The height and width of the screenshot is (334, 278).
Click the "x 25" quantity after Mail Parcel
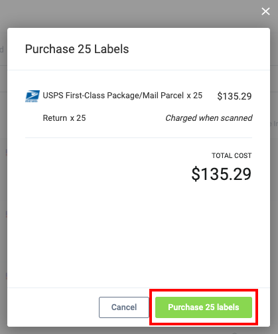(x=194, y=96)
